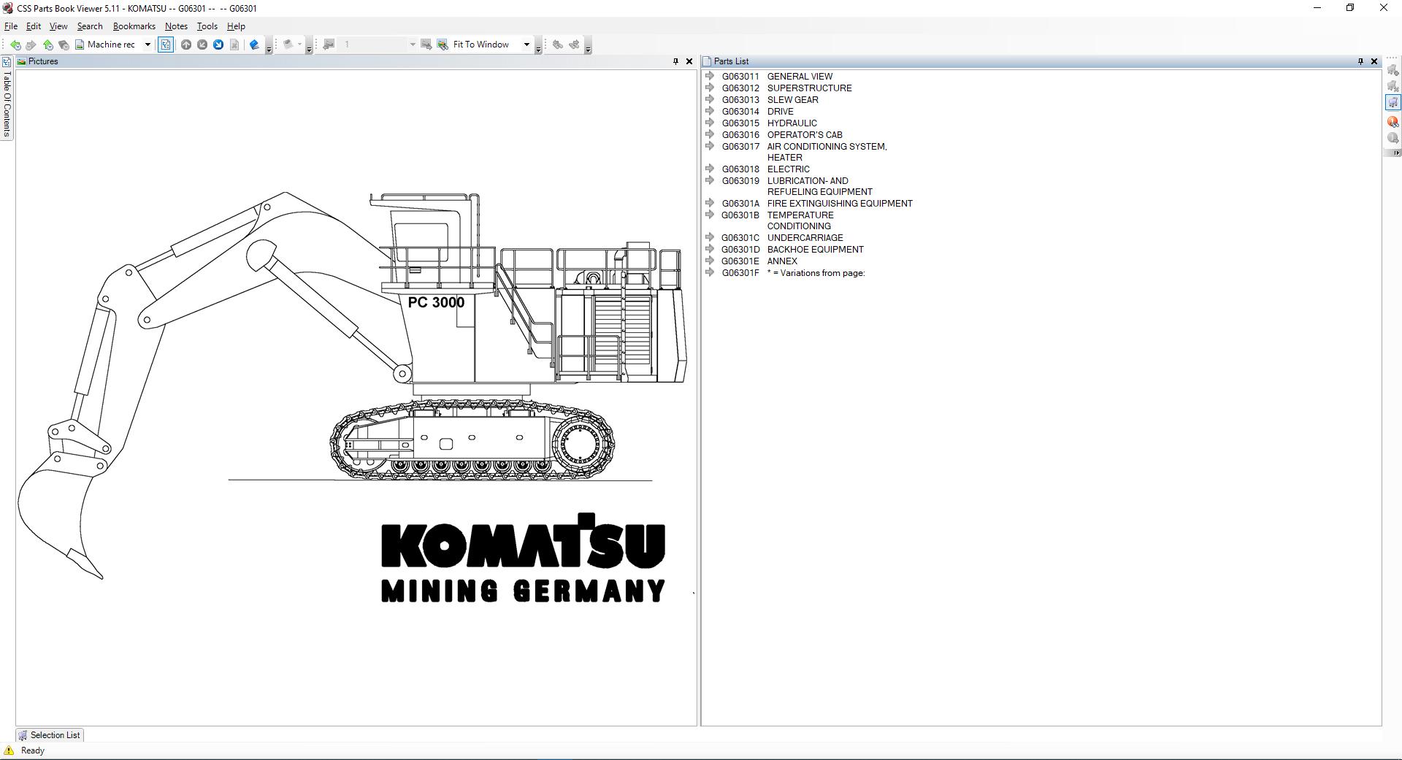This screenshot has height=760, width=1402.
Task: Switch to the Selection List at bottom
Action: [49, 735]
